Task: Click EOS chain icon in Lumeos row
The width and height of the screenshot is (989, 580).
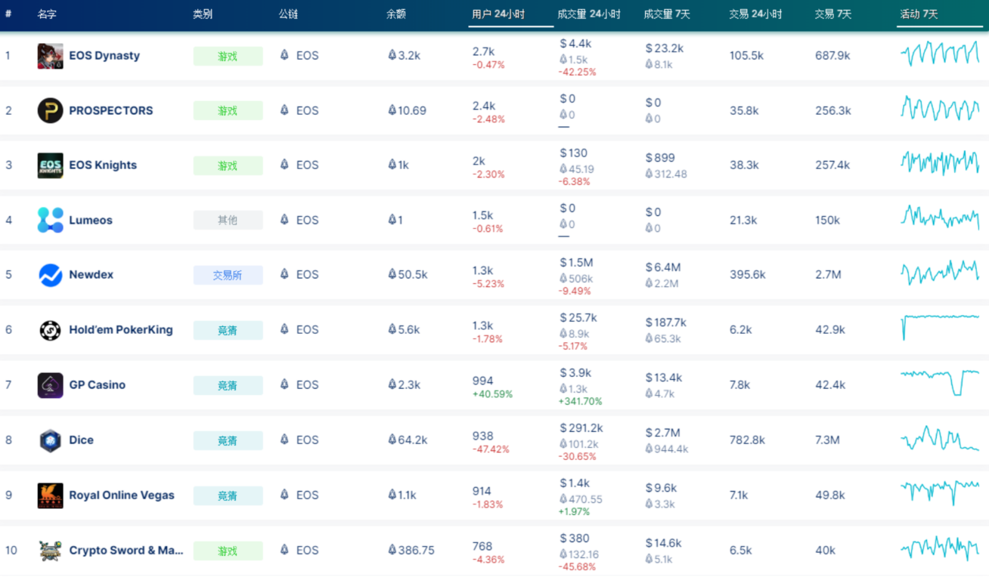Action: click(x=284, y=220)
